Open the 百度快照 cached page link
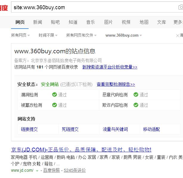 (x=52, y=170)
